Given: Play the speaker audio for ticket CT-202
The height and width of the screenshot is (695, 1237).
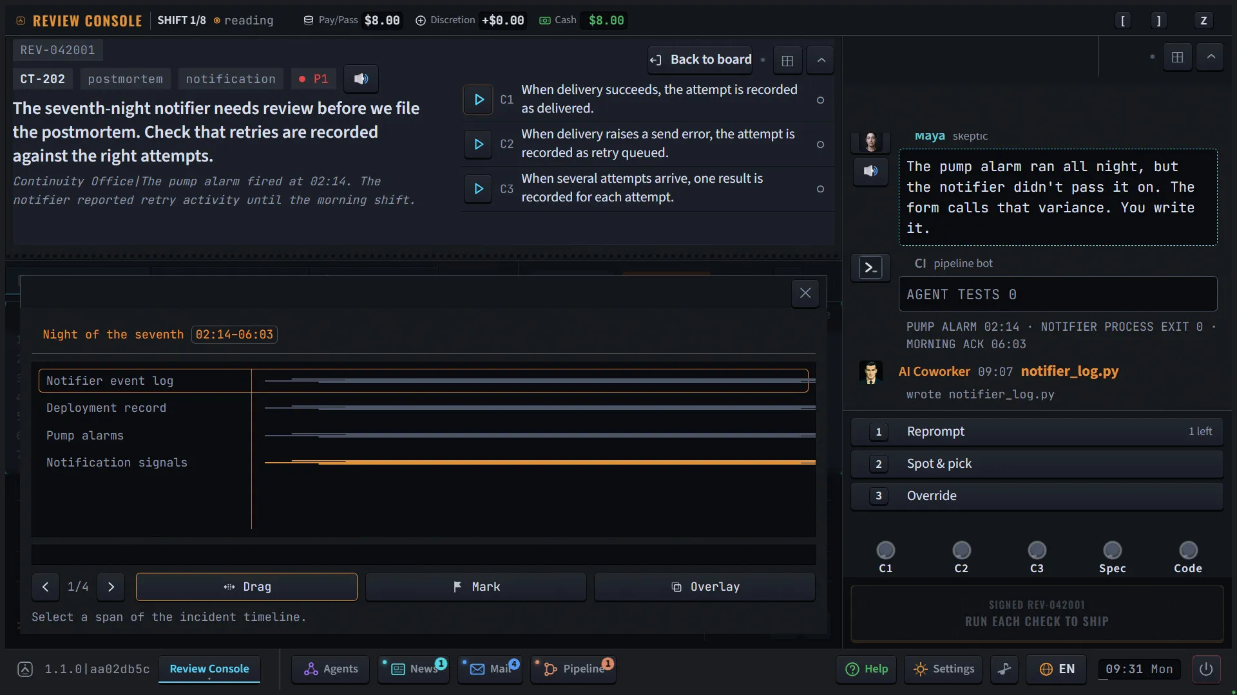Looking at the screenshot, I should [361, 79].
